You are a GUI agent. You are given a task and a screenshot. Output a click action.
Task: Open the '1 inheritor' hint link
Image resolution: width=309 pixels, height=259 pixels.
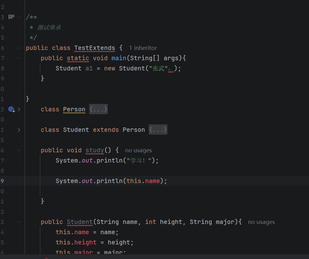[143, 48]
